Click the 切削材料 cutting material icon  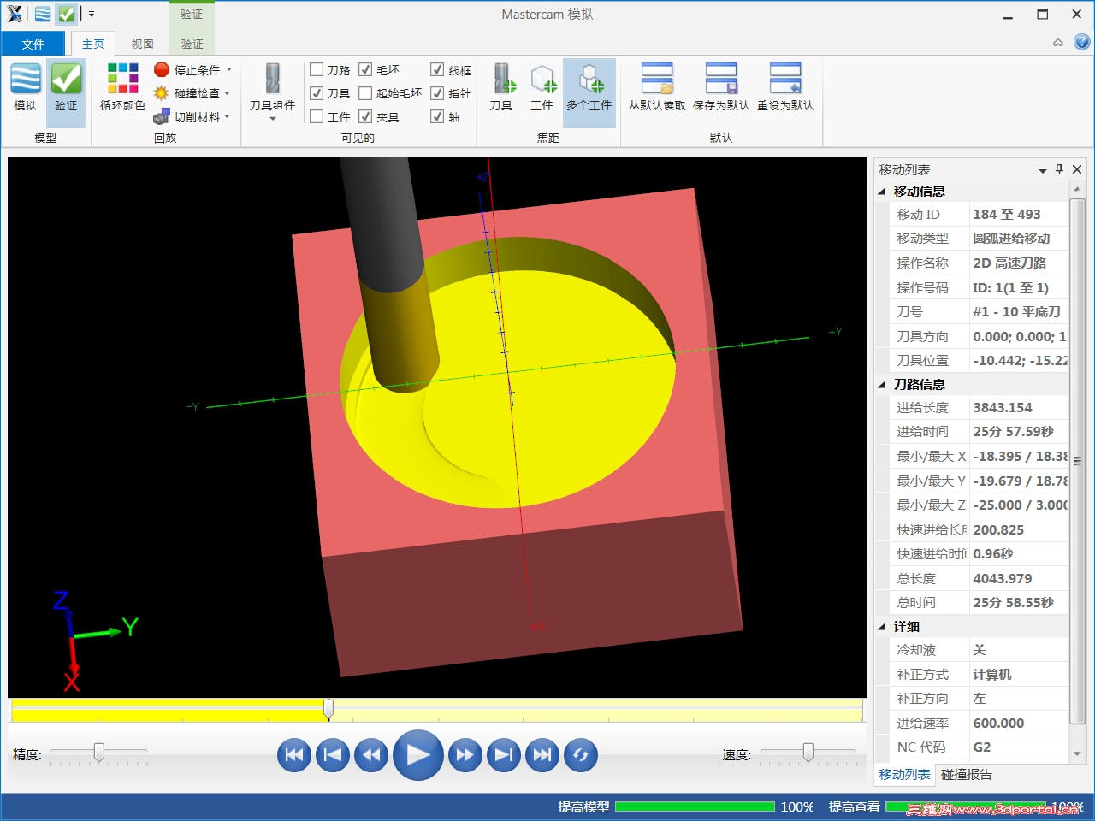coord(161,117)
